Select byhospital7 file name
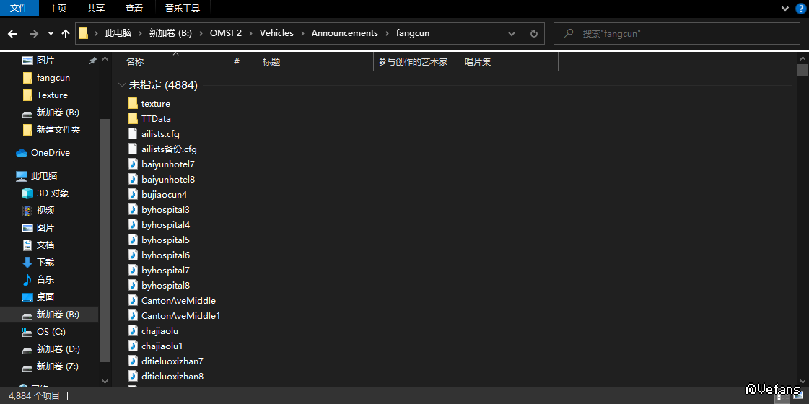This screenshot has height=404, width=809. point(165,270)
